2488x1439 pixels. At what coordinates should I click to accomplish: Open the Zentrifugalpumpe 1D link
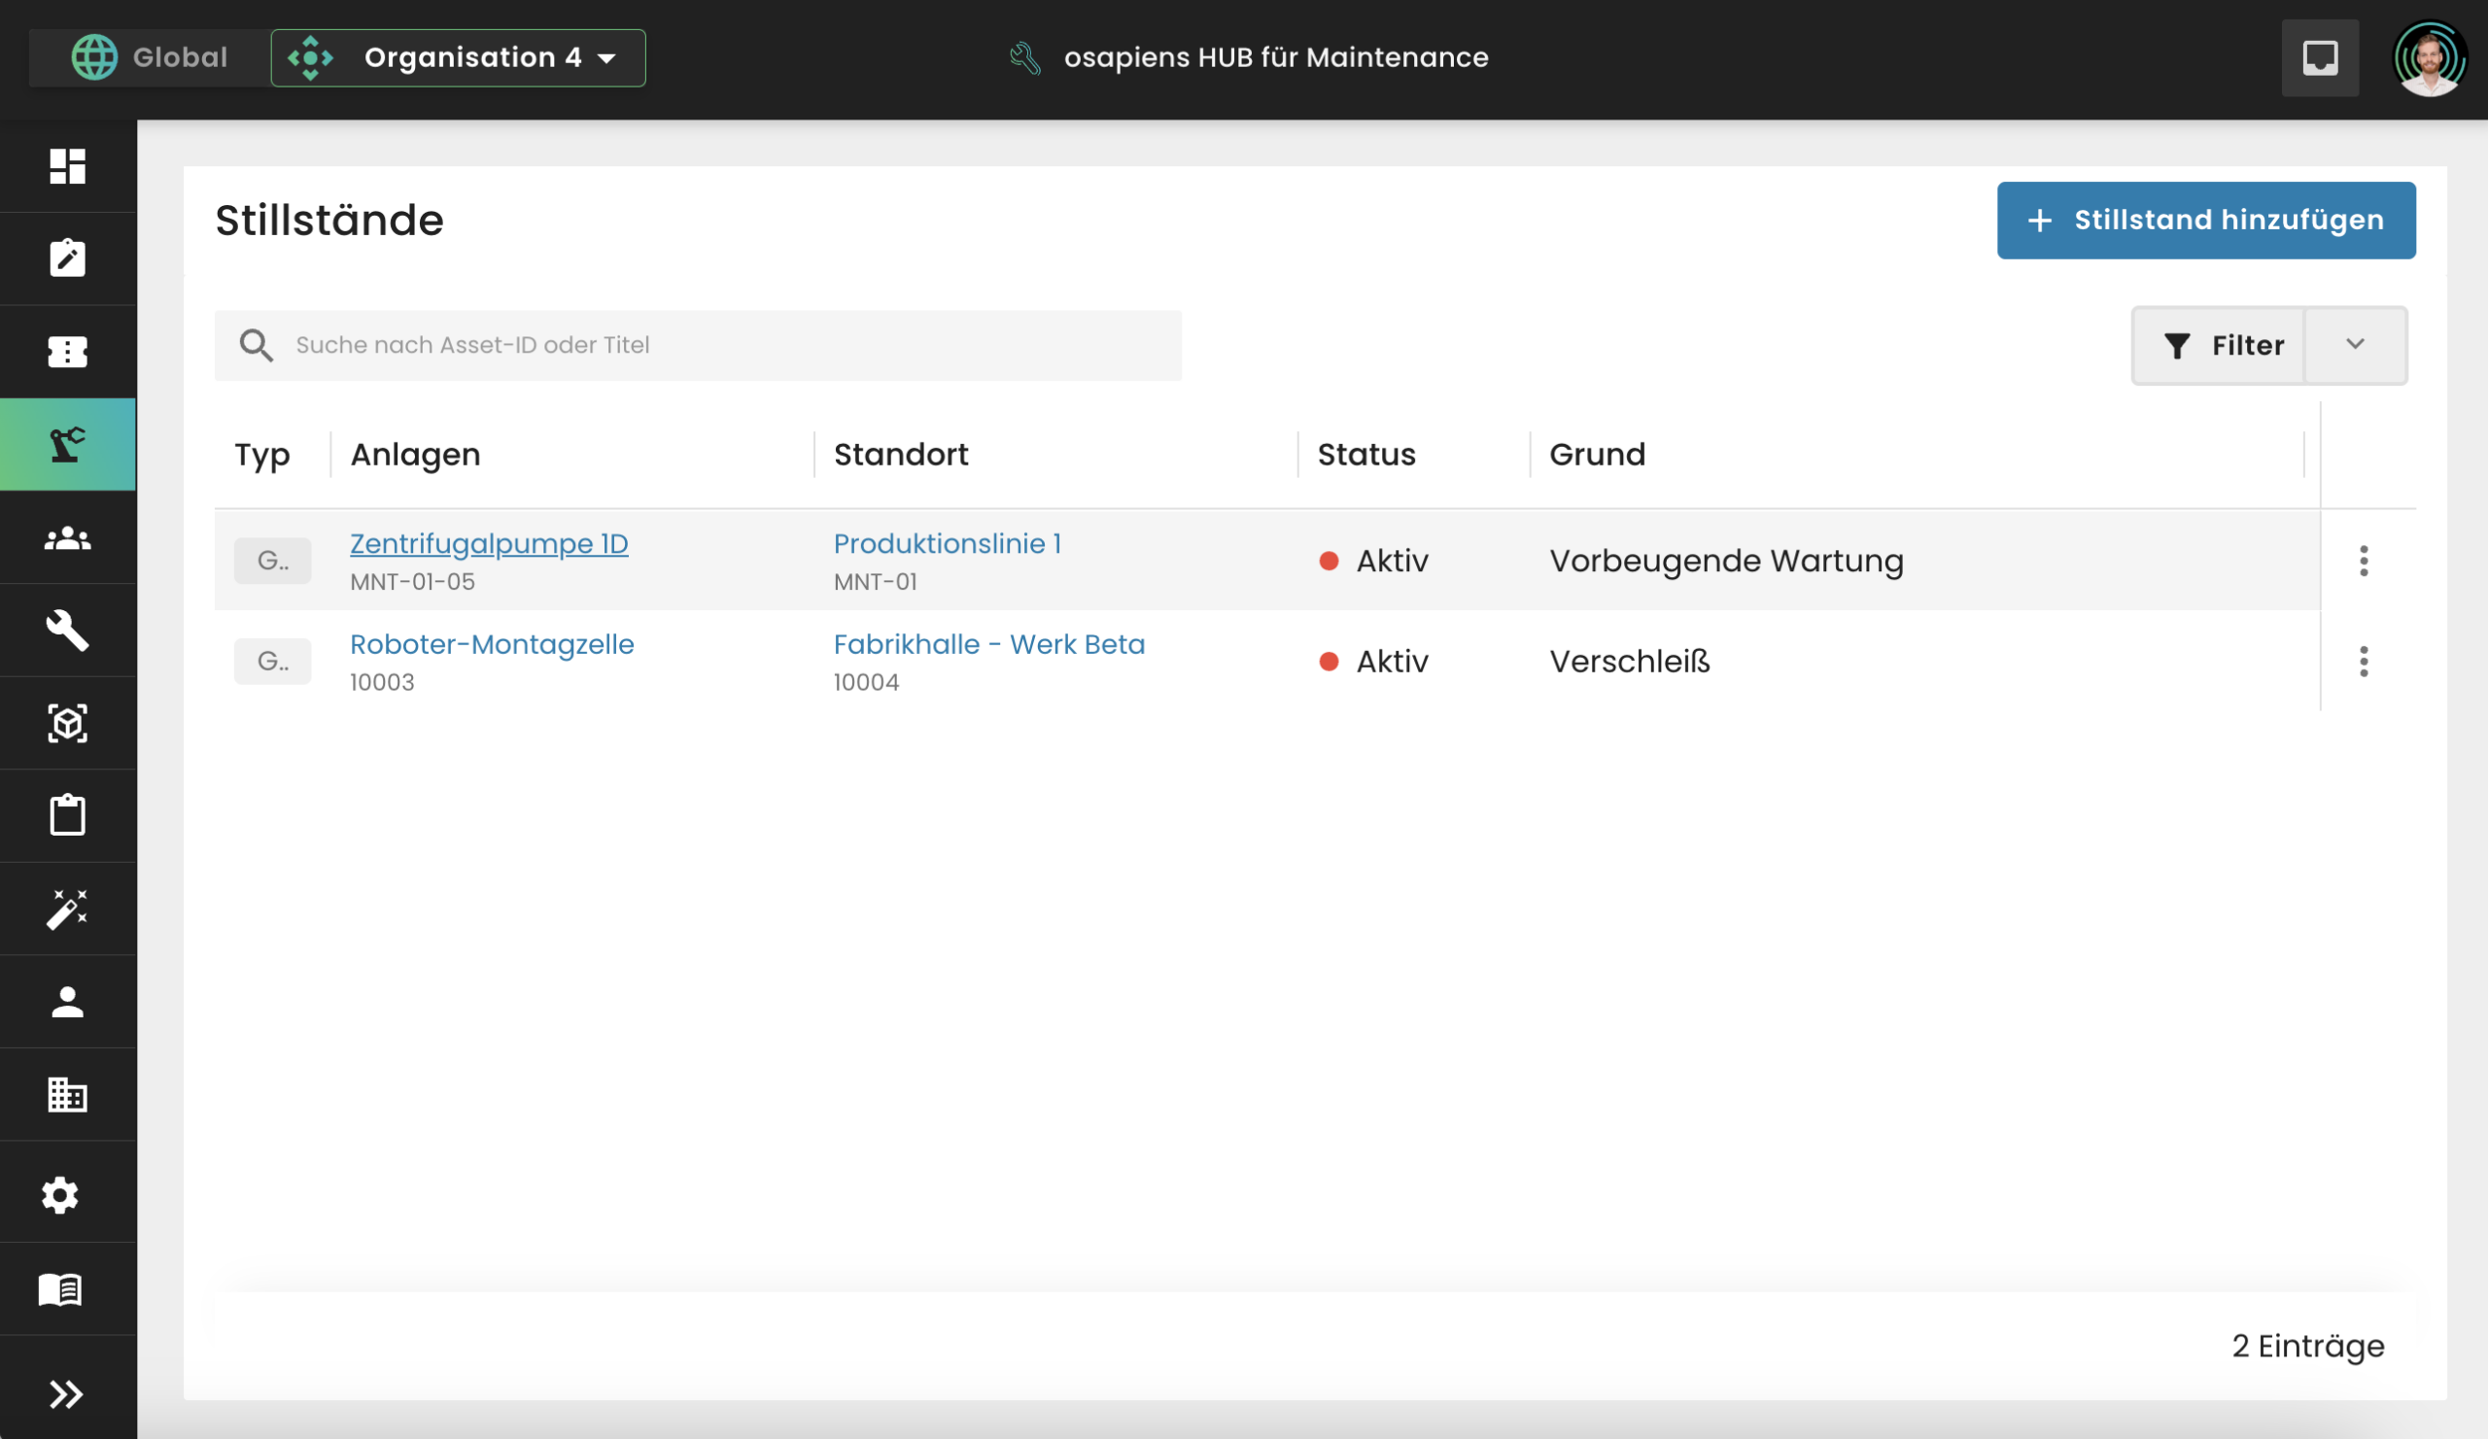[x=489, y=544]
